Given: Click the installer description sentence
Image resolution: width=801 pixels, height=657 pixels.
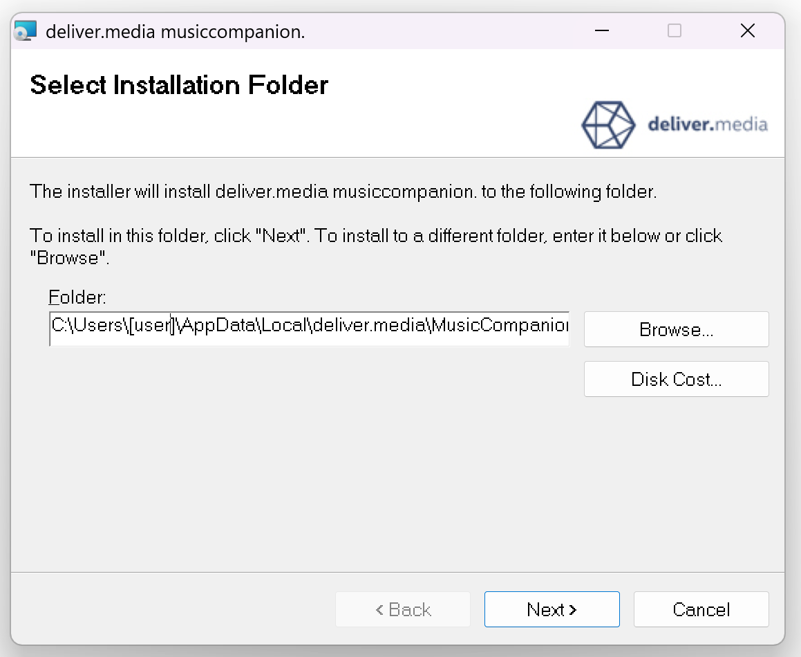Looking at the screenshot, I should coord(343,192).
